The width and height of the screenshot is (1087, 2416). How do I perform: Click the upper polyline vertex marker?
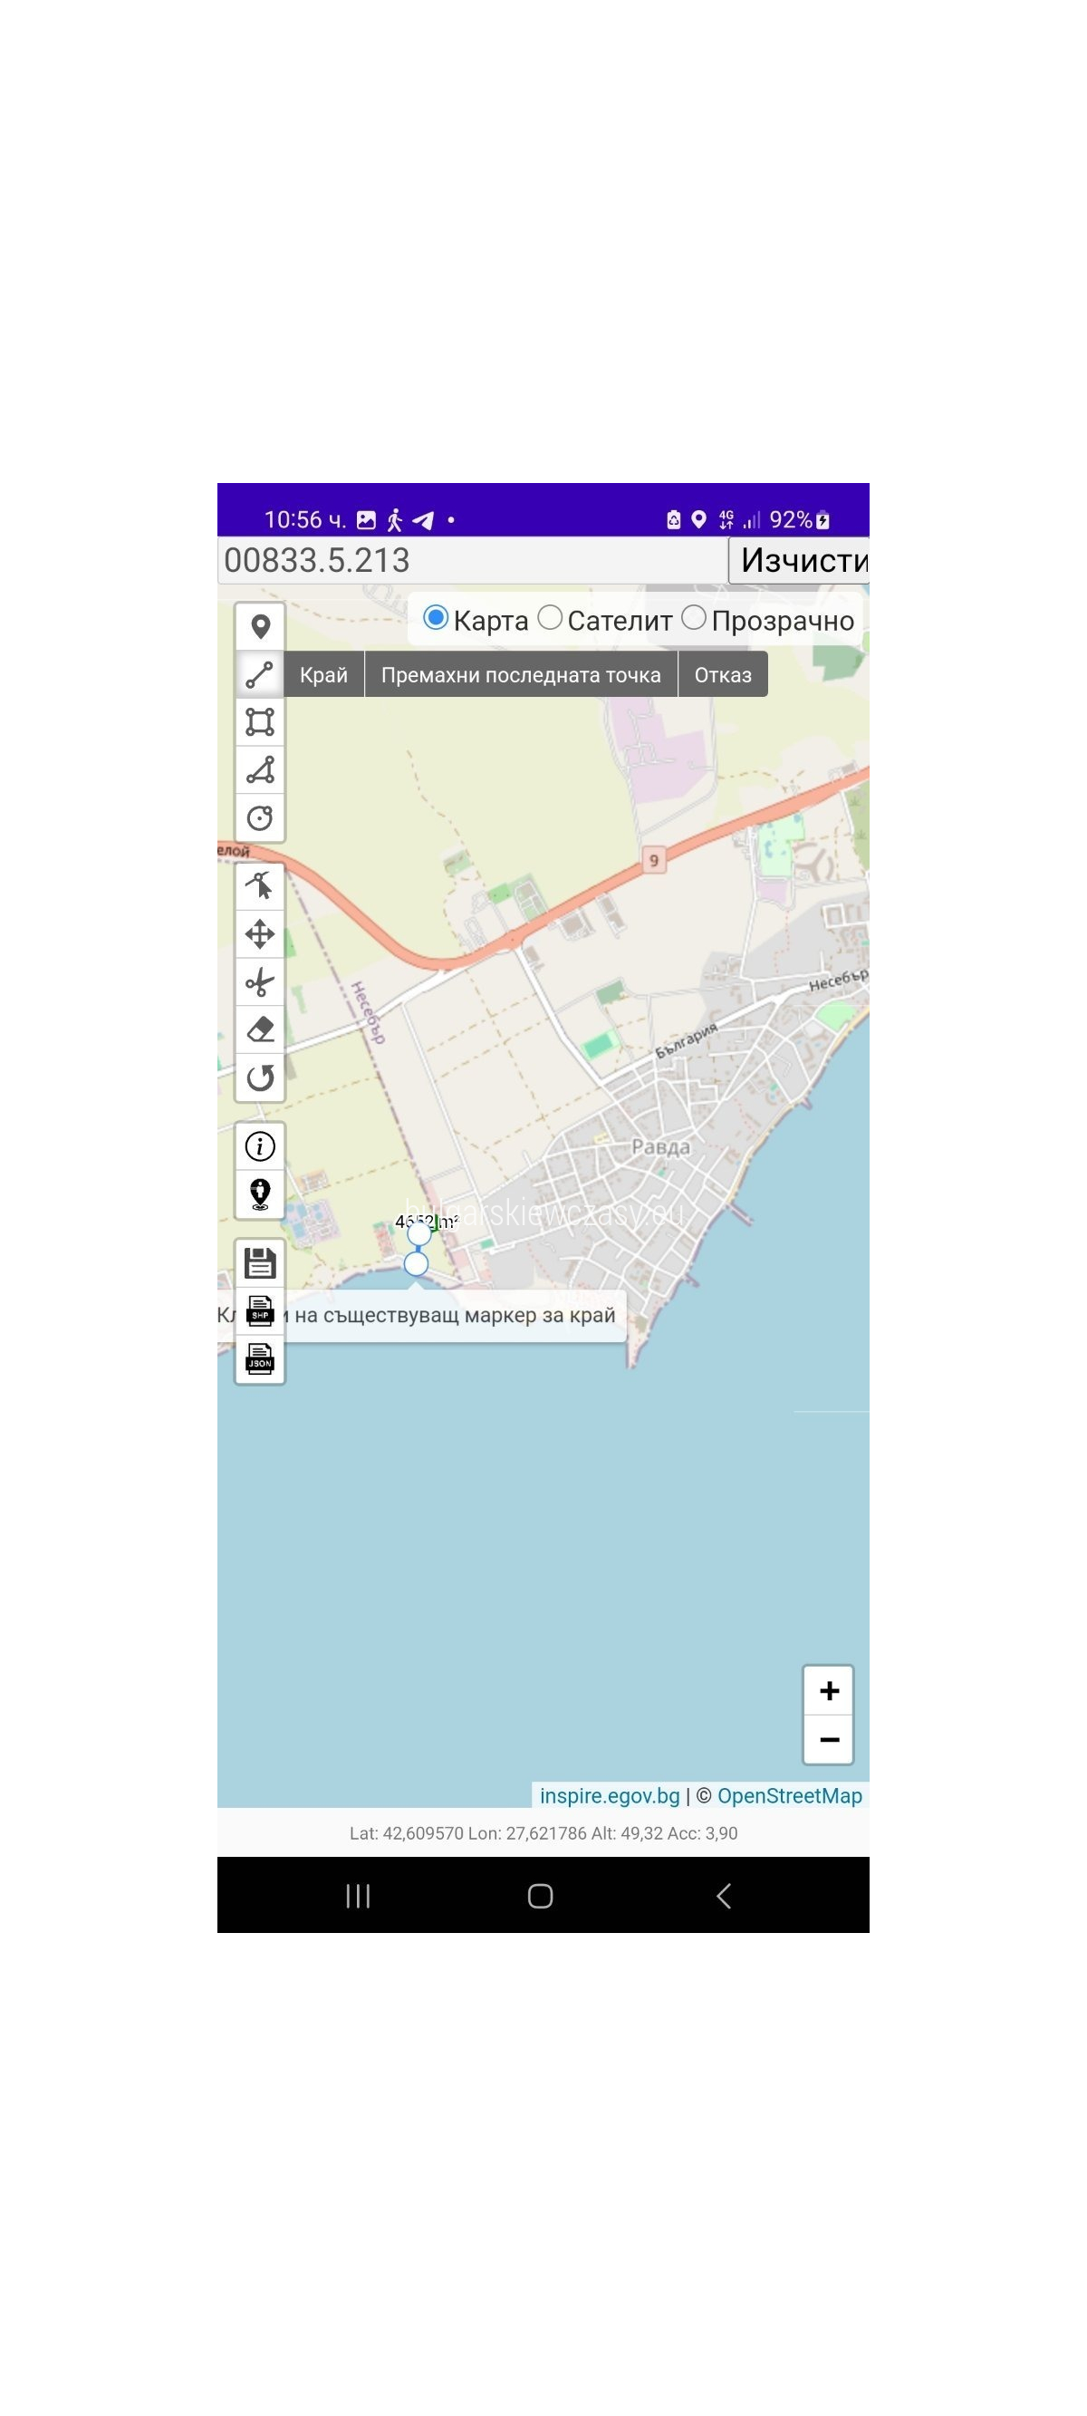[419, 1233]
